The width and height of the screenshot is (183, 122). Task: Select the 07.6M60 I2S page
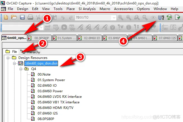[48, 113]
